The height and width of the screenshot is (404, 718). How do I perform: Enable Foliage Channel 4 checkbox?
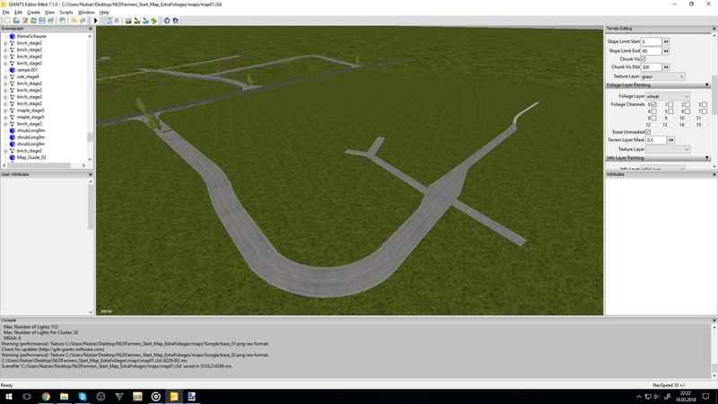654,111
